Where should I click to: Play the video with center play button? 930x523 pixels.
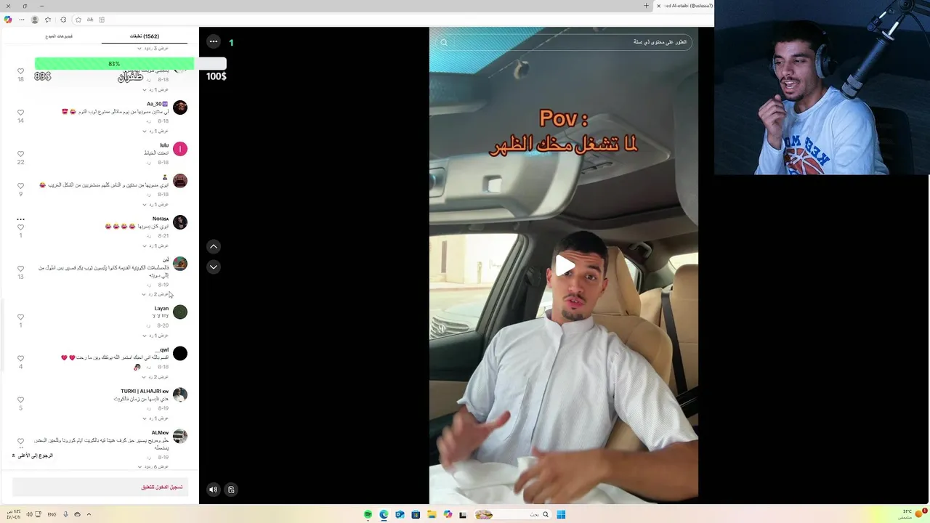[x=565, y=266]
